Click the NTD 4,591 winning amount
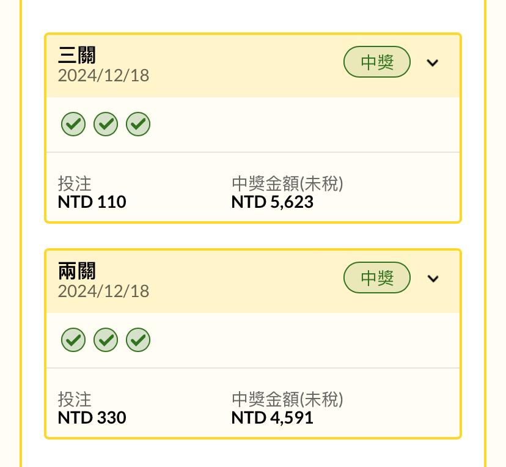Image resolution: width=506 pixels, height=467 pixels. [273, 418]
